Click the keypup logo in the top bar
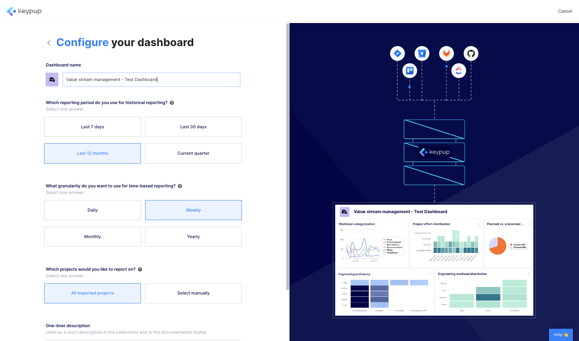Image resolution: width=579 pixels, height=341 pixels. coord(24,11)
